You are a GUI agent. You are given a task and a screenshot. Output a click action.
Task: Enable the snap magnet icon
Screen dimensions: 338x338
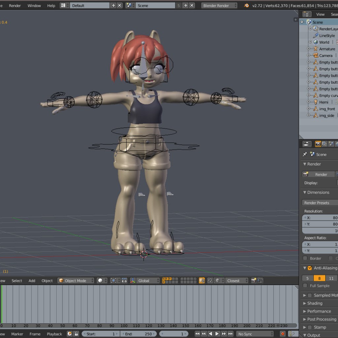tap(210, 281)
